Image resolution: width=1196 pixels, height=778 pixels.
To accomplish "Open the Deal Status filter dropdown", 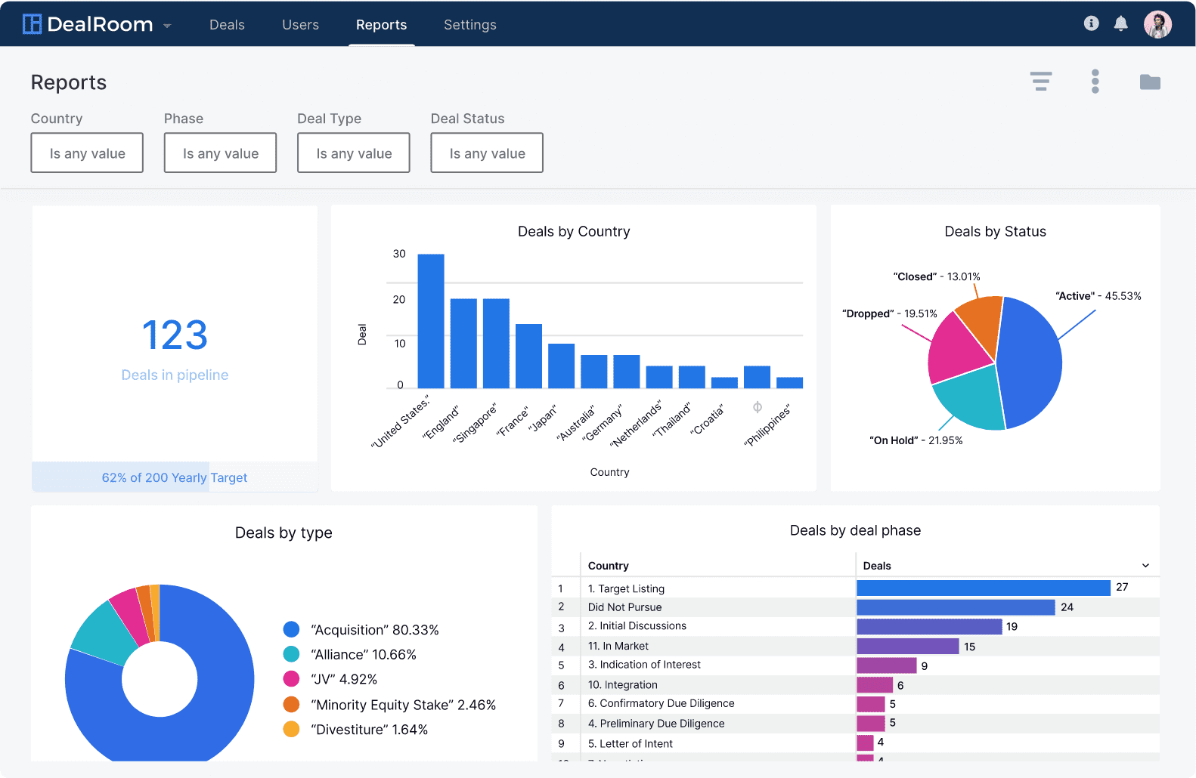I will (487, 153).
